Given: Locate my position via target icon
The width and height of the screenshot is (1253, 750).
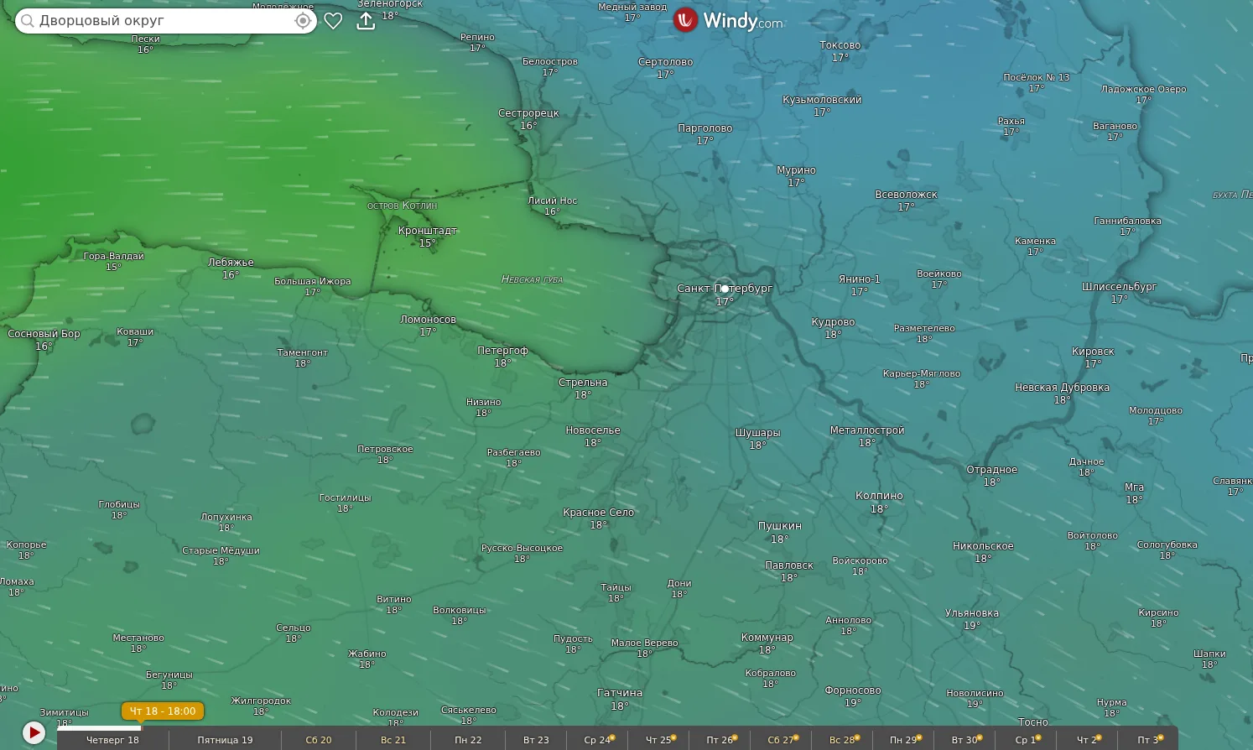Looking at the screenshot, I should [x=303, y=21].
